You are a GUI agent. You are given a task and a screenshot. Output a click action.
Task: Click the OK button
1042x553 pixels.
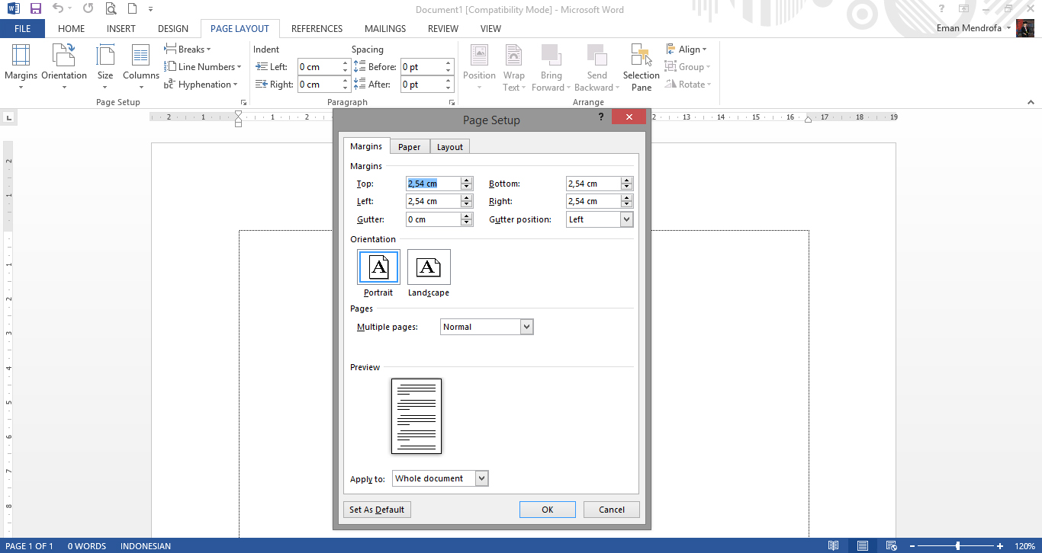(x=547, y=509)
